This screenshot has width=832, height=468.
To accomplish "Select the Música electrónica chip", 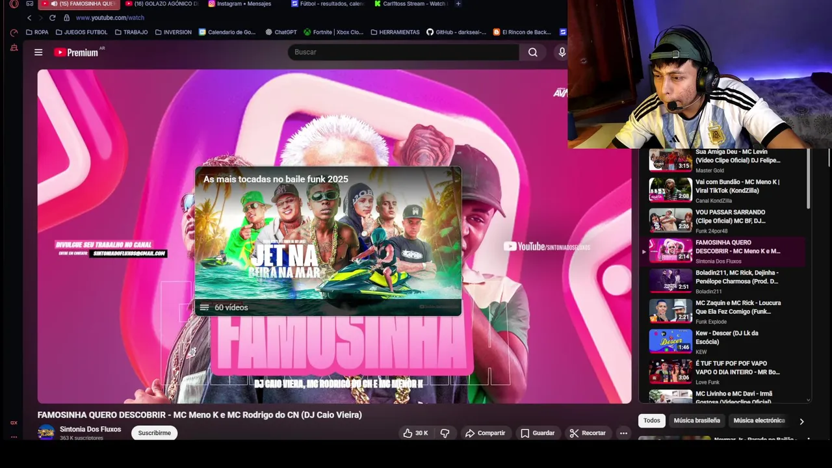I will (759, 421).
